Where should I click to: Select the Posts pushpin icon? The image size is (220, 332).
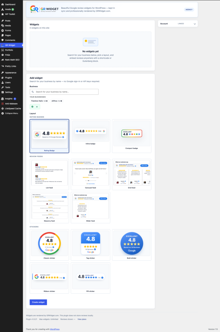pos(3,21)
